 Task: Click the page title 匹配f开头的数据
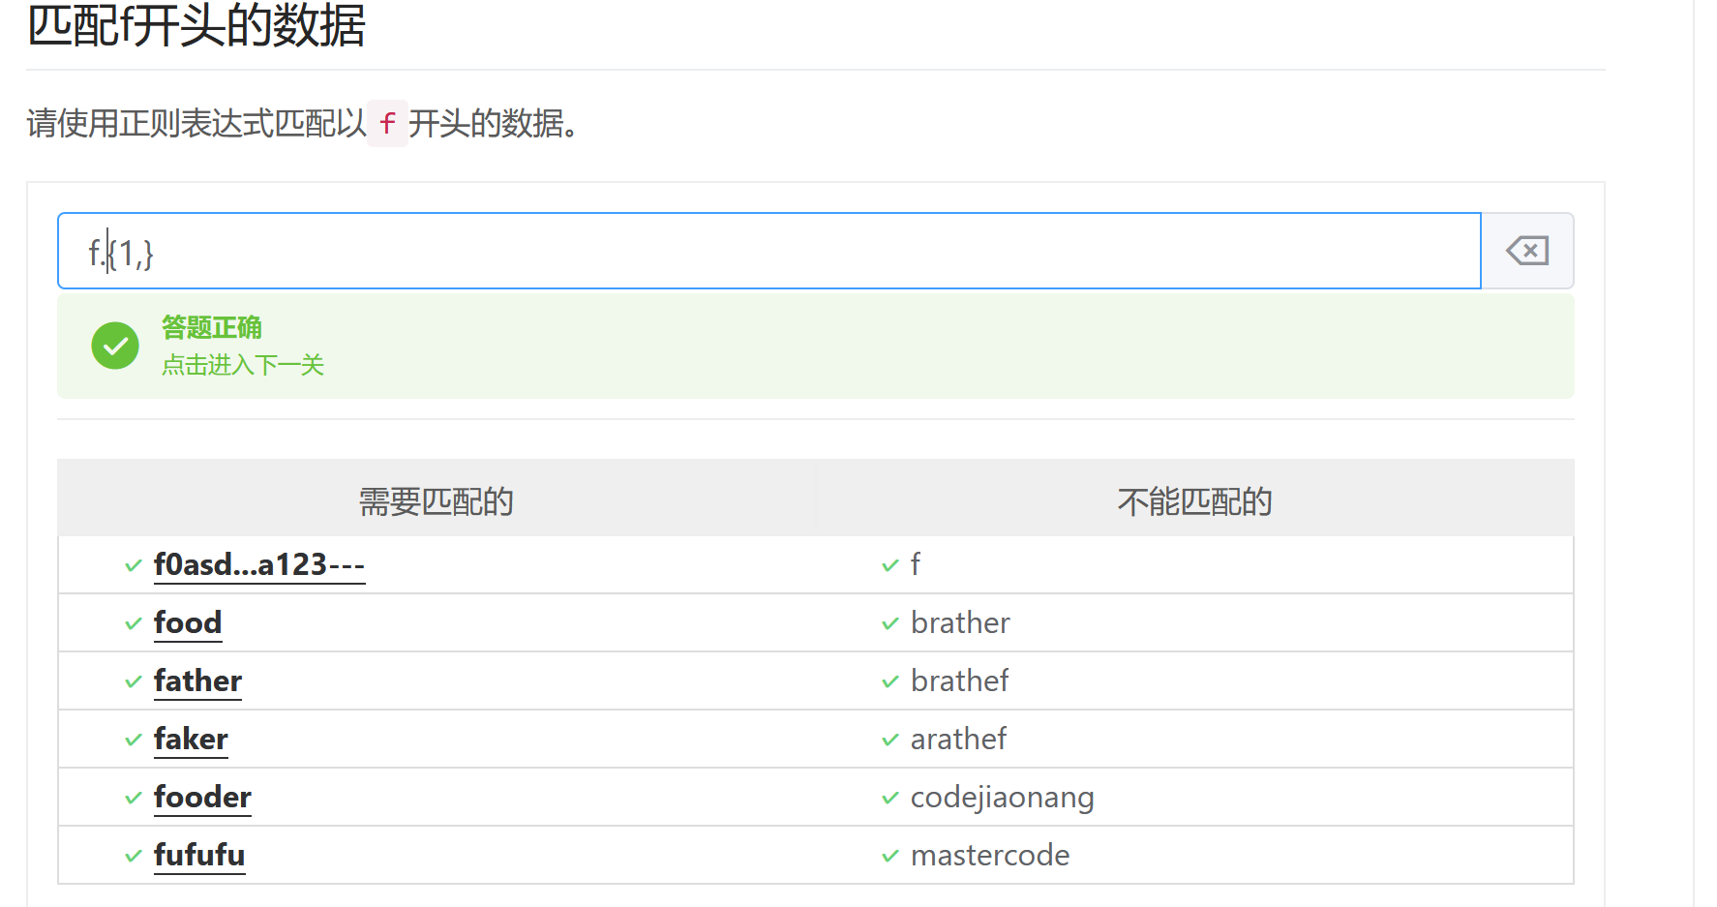[x=196, y=25]
